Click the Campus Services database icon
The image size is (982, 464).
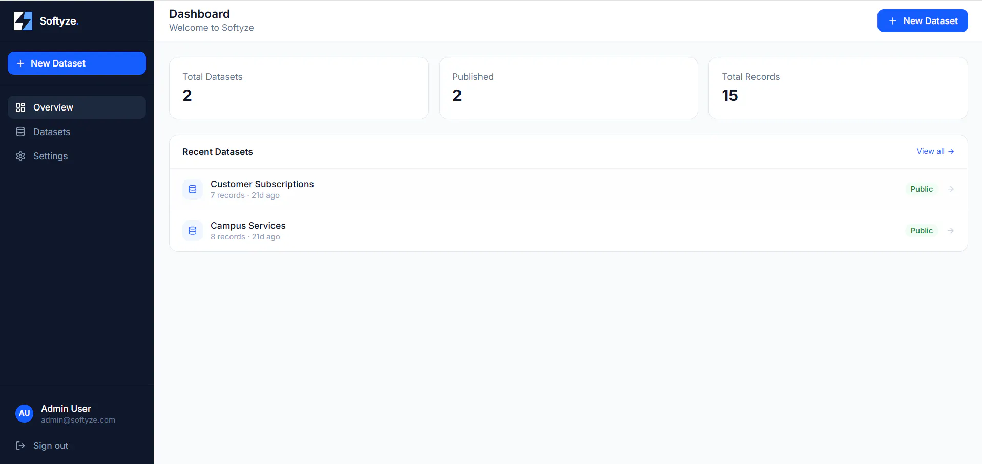[x=193, y=231]
